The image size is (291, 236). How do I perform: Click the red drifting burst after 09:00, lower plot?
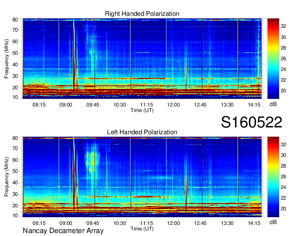pyautogui.click(x=74, y=174)
